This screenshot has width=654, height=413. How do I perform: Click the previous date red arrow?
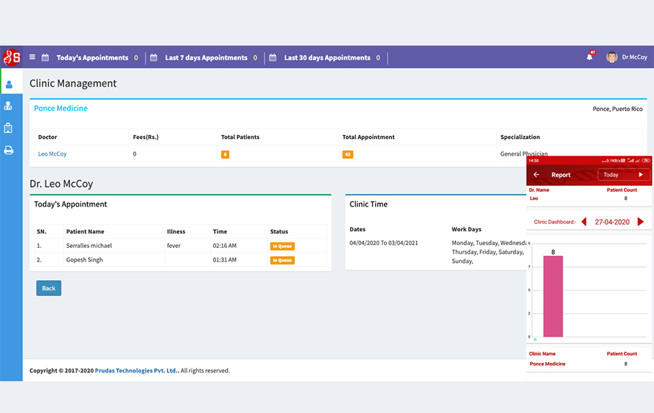(584, 222)
